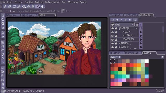Viewport: 166px width, 93px height.
Task: Click the grid icon beside Todo dropdown
Action: (x=137, y=25)
